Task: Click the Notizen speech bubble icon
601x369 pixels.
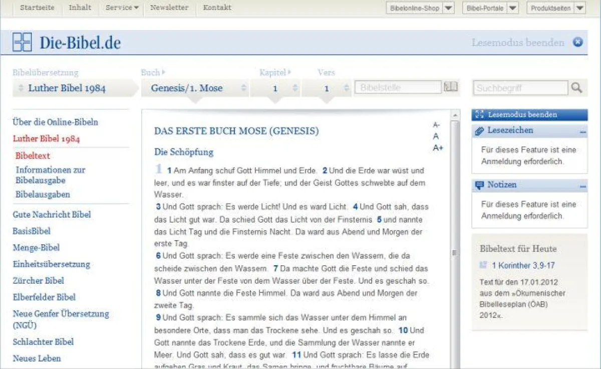Action: coord(479,185)
